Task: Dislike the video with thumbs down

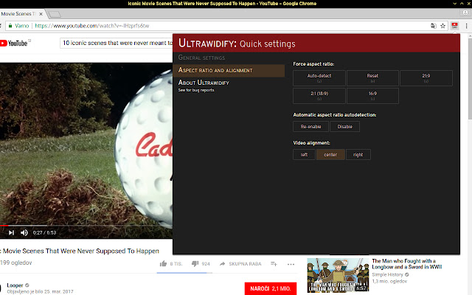Action: click(195, 264)
